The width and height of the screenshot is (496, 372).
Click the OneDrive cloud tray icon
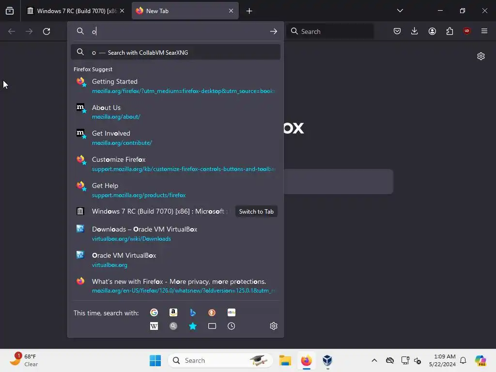tap(390, 360)
